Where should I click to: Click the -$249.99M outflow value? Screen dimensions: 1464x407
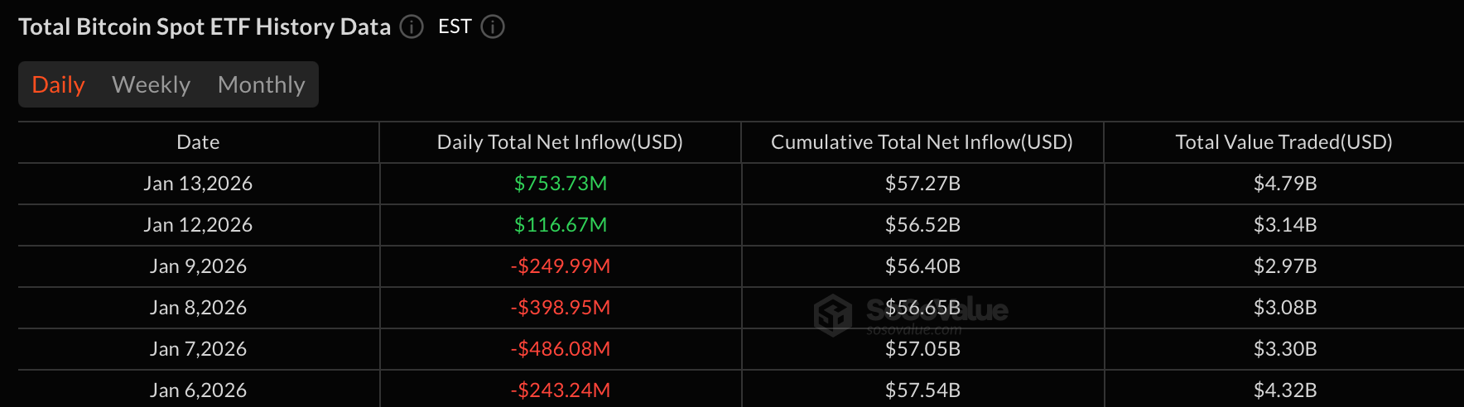click(x=561, y=266)
